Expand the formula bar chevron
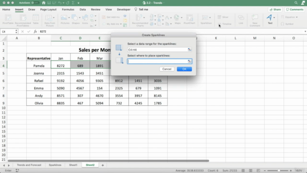This screenshot has height=173, width=307. [x=305, y=31]
